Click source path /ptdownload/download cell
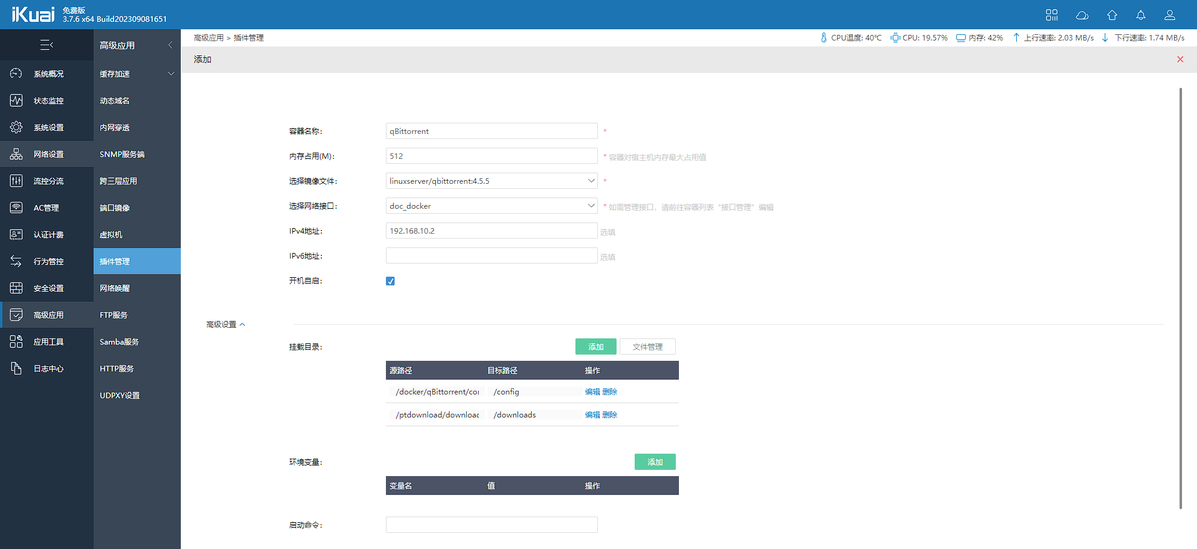 pyautogui.click(x=437, y=415)
